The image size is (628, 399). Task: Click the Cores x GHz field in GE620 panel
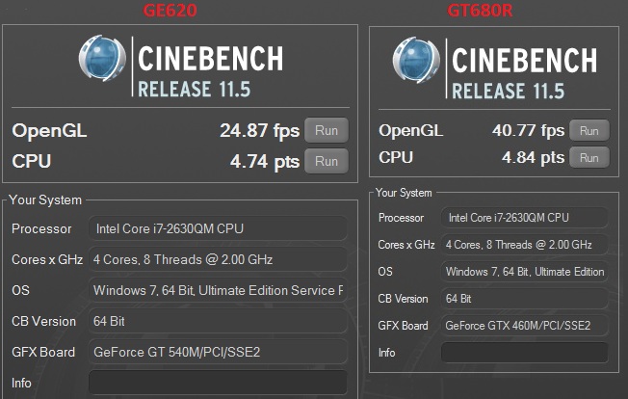pyautogui.click(x=217, y=259)
